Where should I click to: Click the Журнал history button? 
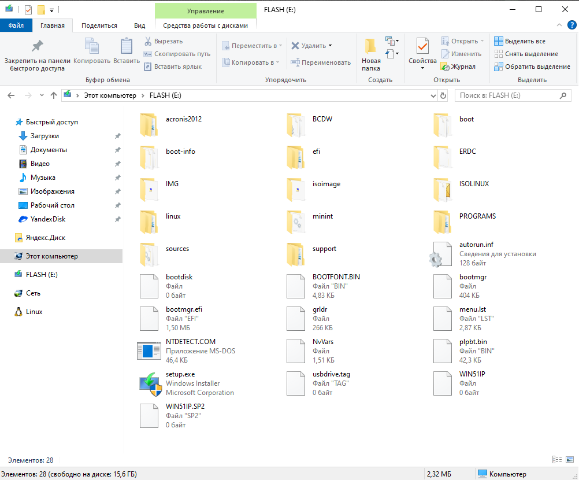click(458, 67)
